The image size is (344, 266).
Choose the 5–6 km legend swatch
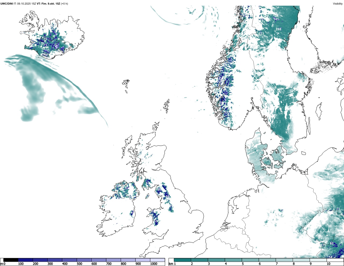(250, 260)
